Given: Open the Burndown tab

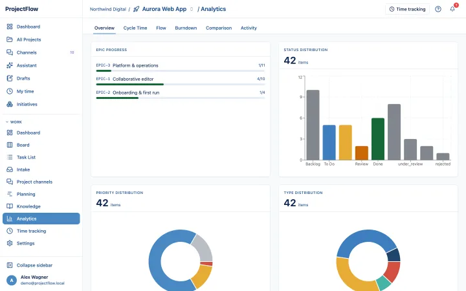Looking at the screenshot, I should coord(186,28).
